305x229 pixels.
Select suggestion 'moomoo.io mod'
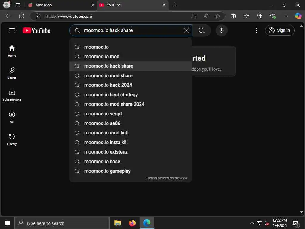click(130, 56)
